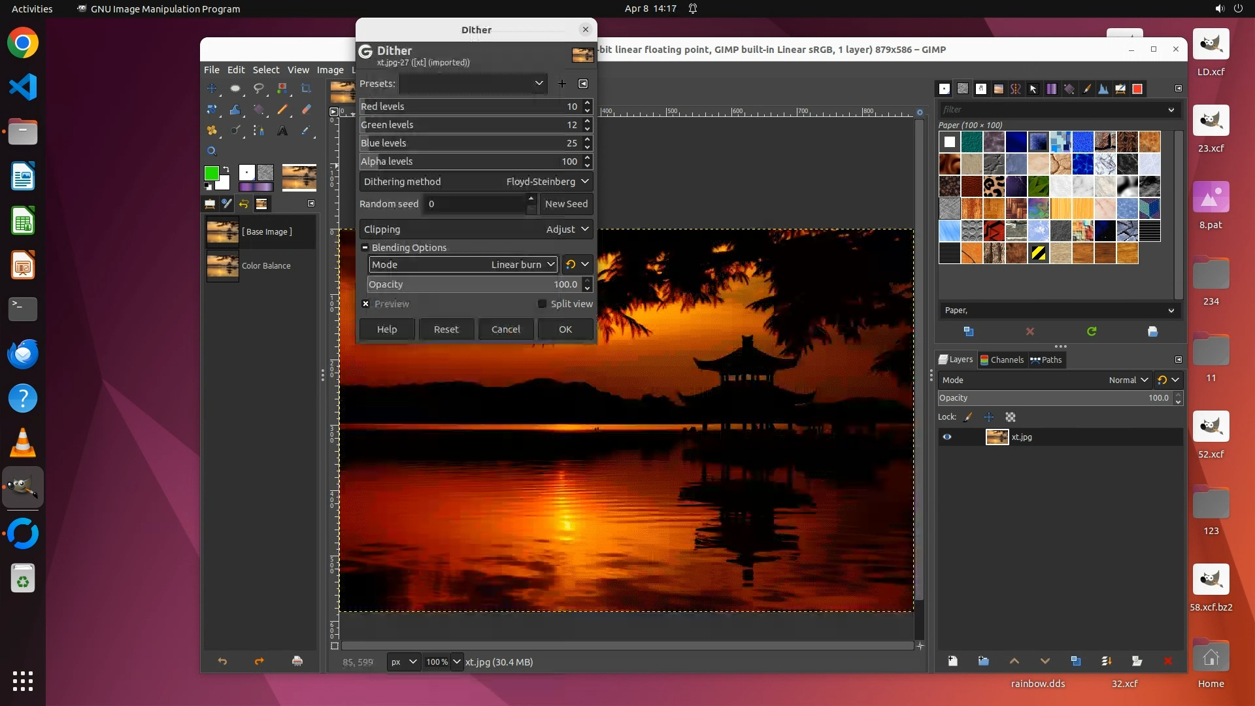Disable the Preview checkbox
Image resolution: width=1255 pixels, height=706 pixels.
click(x=366, y=304)
